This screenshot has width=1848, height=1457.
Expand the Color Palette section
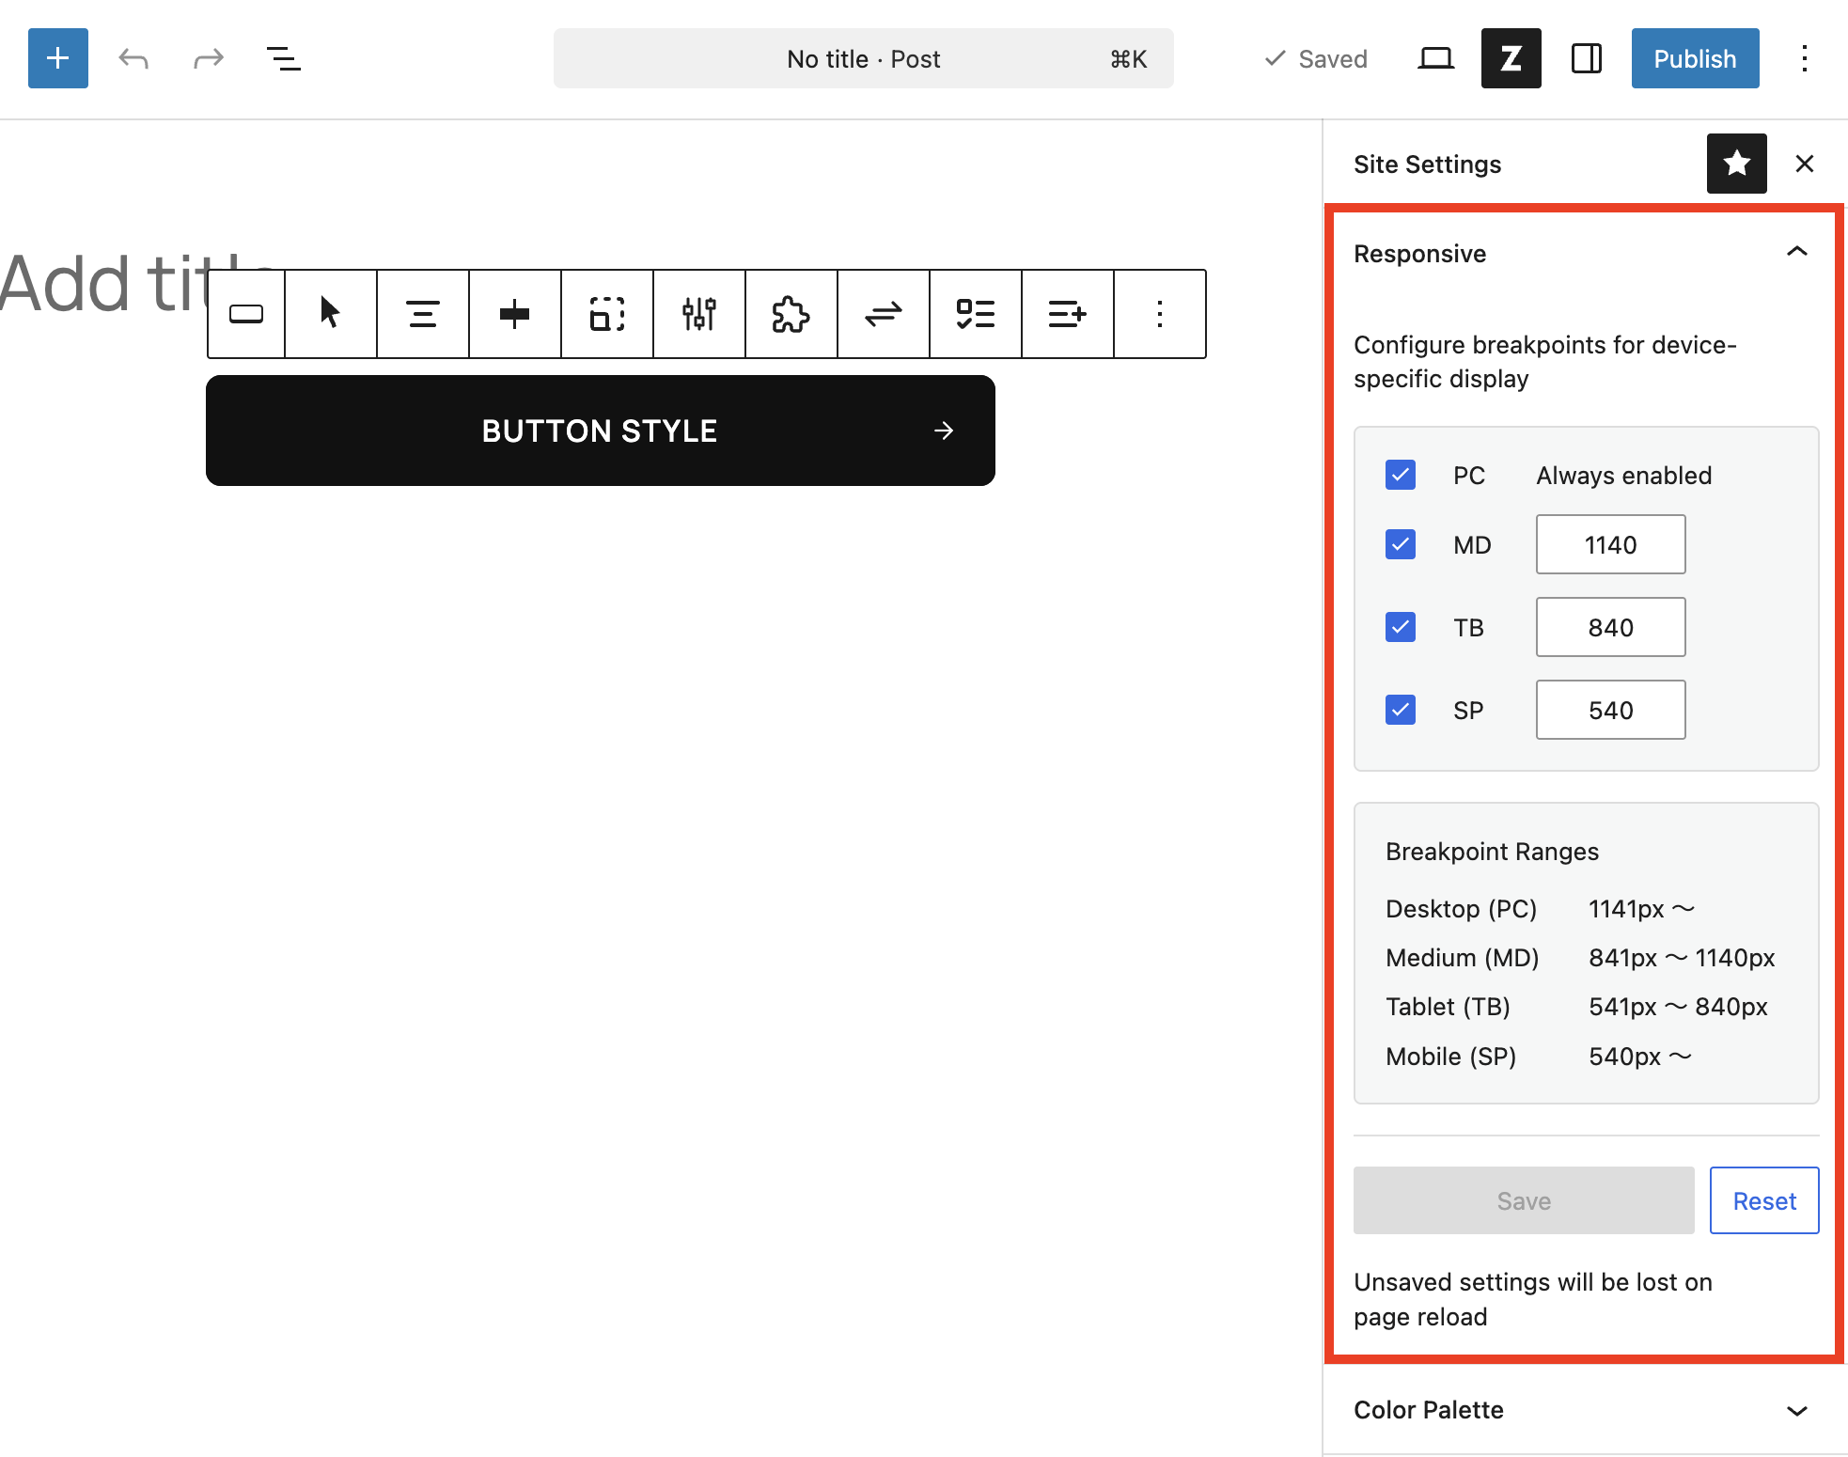pyautogui.click(x=1797, y=1410)
